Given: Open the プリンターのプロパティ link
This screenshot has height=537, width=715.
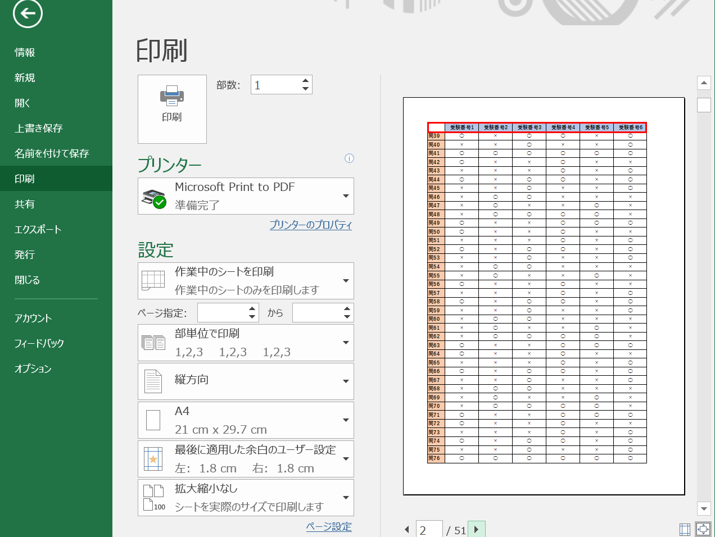Looking at the screenshot, I should coord(309,225).
